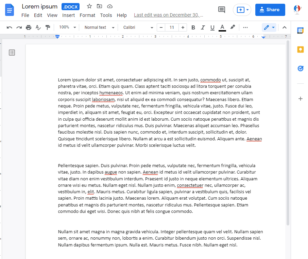Activate the Paint format tool
This screenshot has width=308, height=259.
48,27
